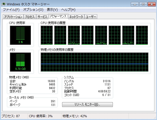The width and height of the screenshot is (157, 120).
Task: Switch to the サービス tab
Action: [x=42, y=17]
